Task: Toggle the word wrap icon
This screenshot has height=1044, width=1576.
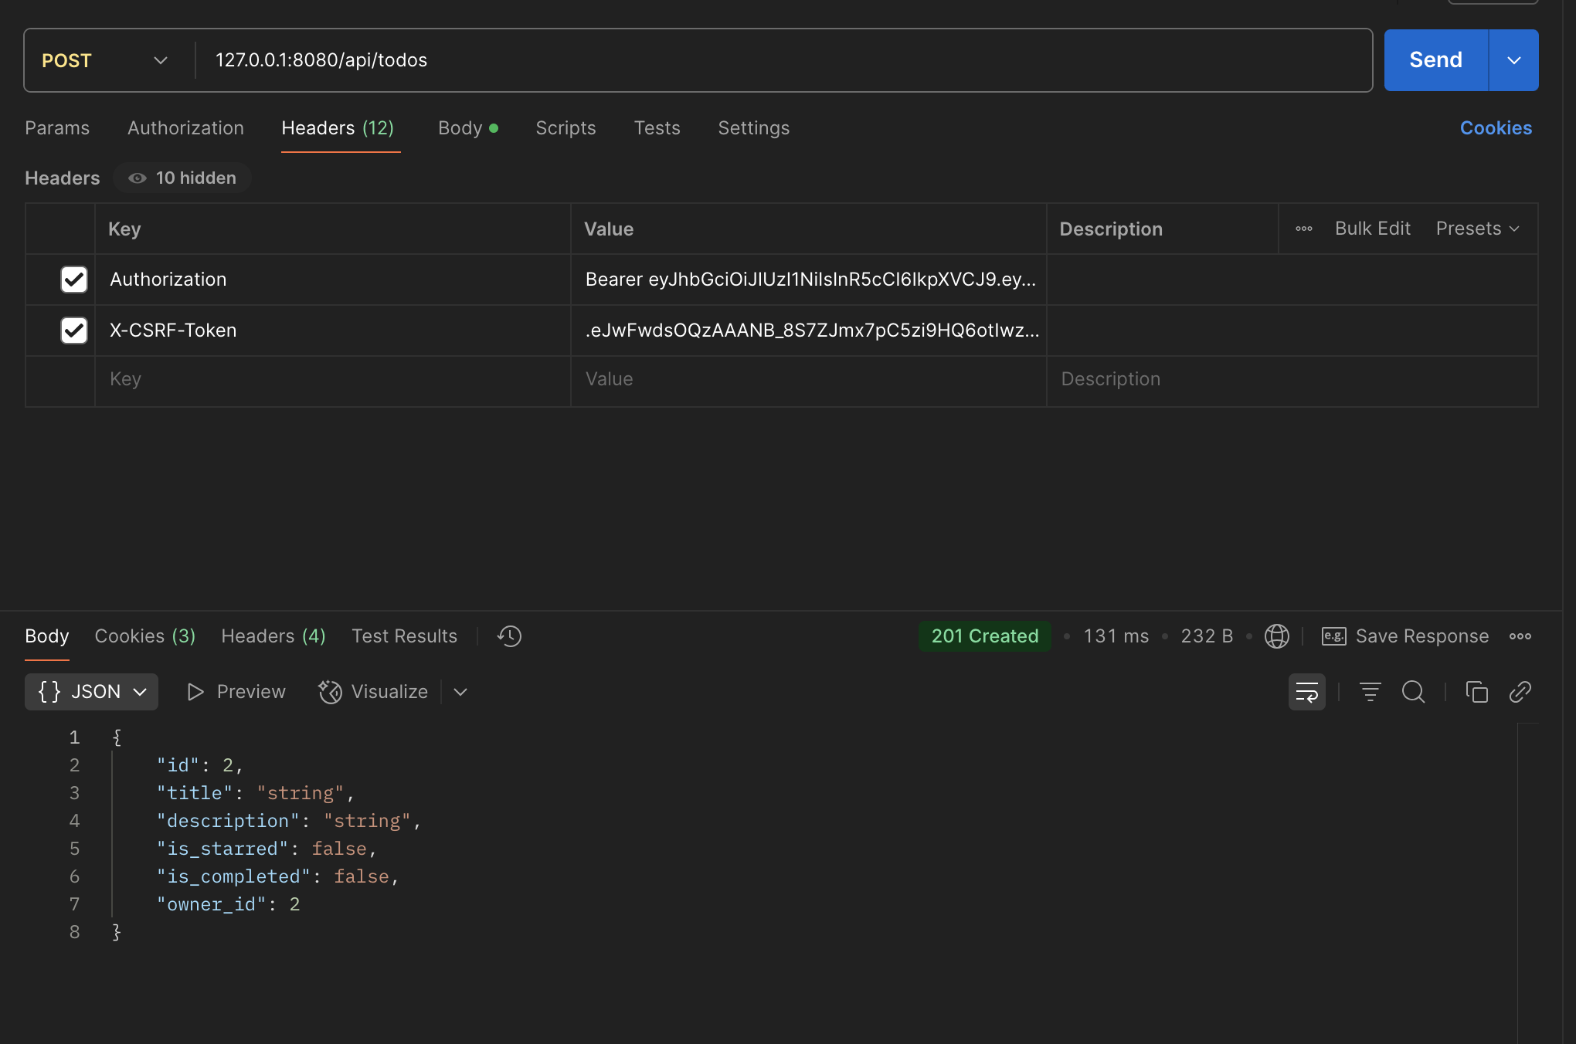Action: [x=1306, y=692]
